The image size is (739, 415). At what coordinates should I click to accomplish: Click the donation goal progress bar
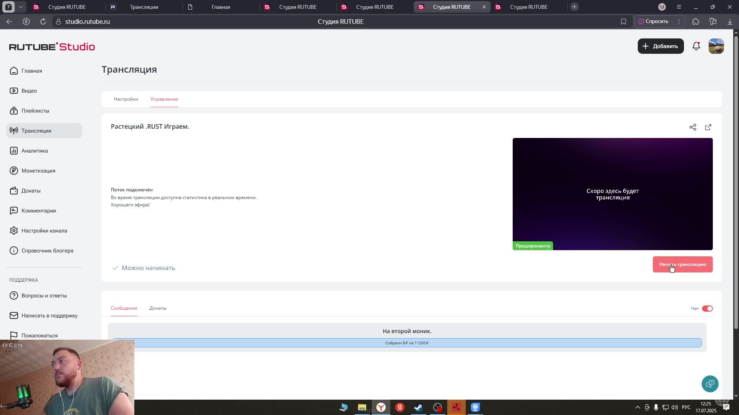tap(407, 343)
